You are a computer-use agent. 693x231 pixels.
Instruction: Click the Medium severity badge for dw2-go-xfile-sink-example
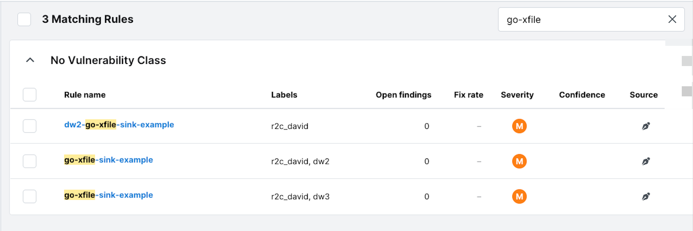coord(519,126)
